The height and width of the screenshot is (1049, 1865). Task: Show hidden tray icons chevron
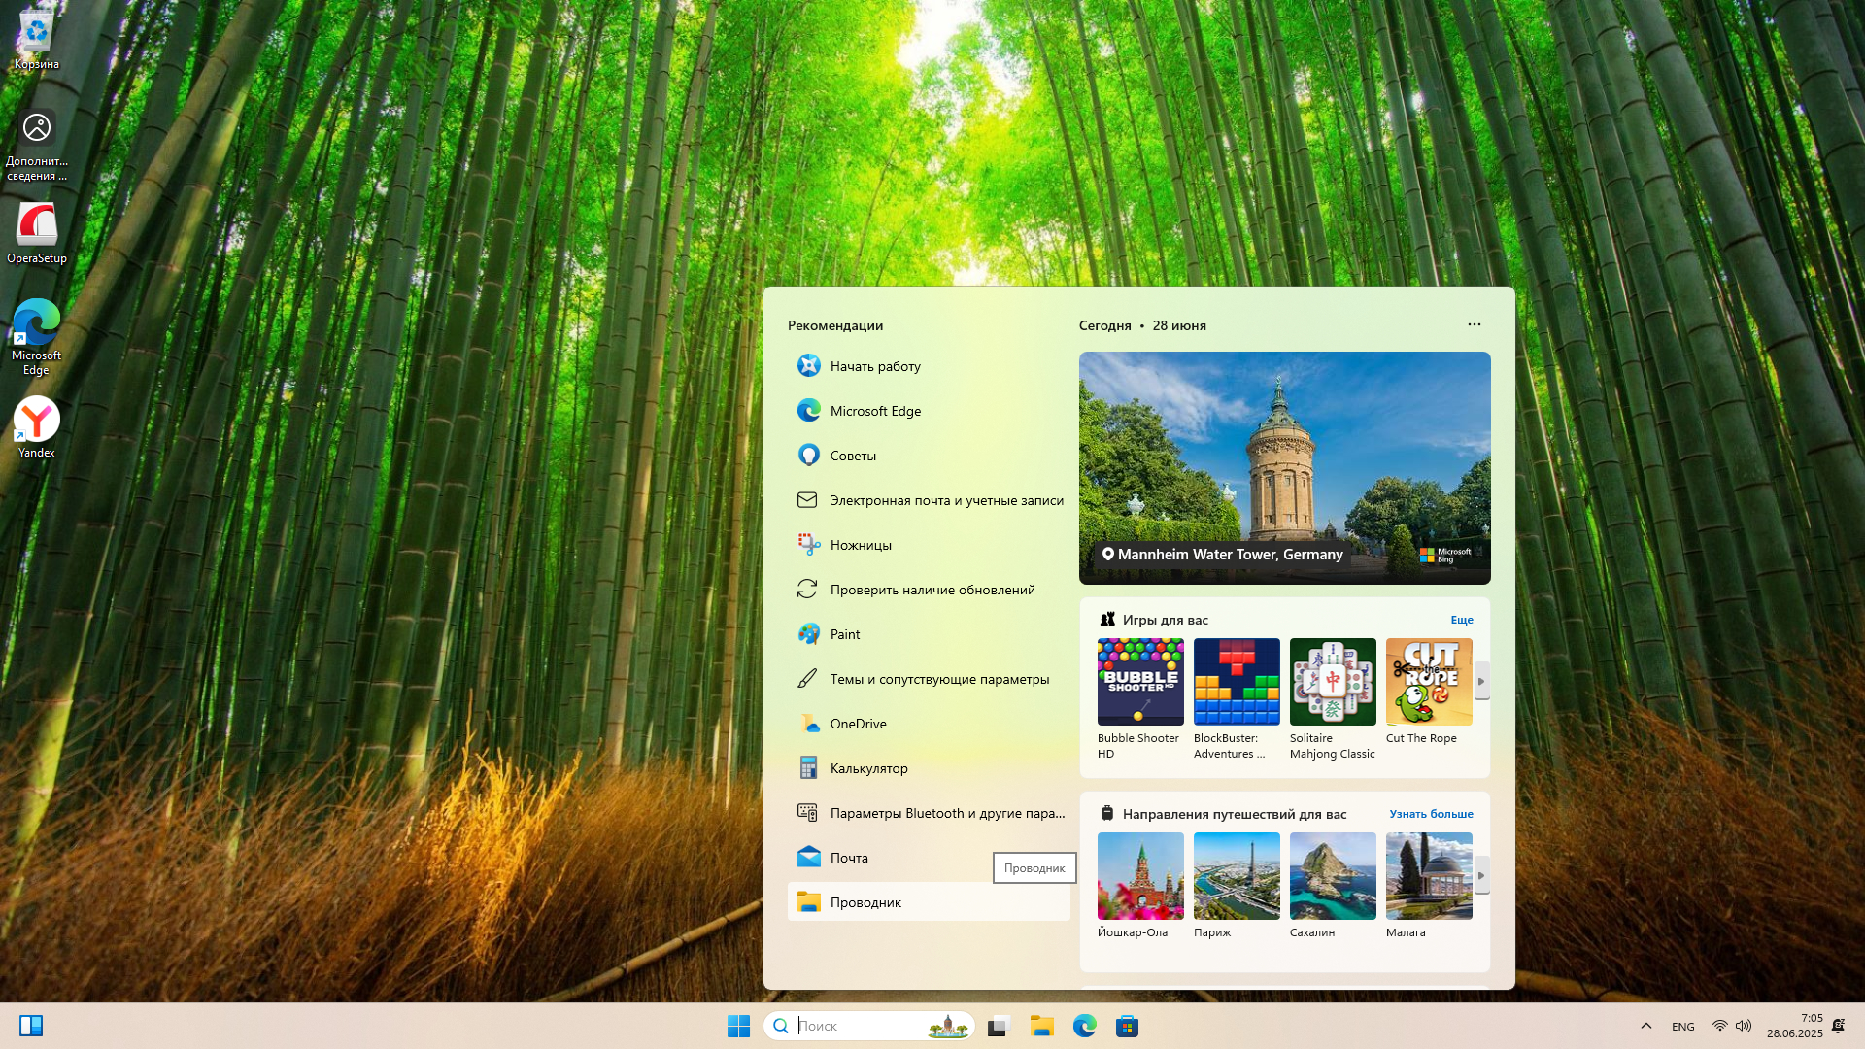click(x=1645, y=1026)
